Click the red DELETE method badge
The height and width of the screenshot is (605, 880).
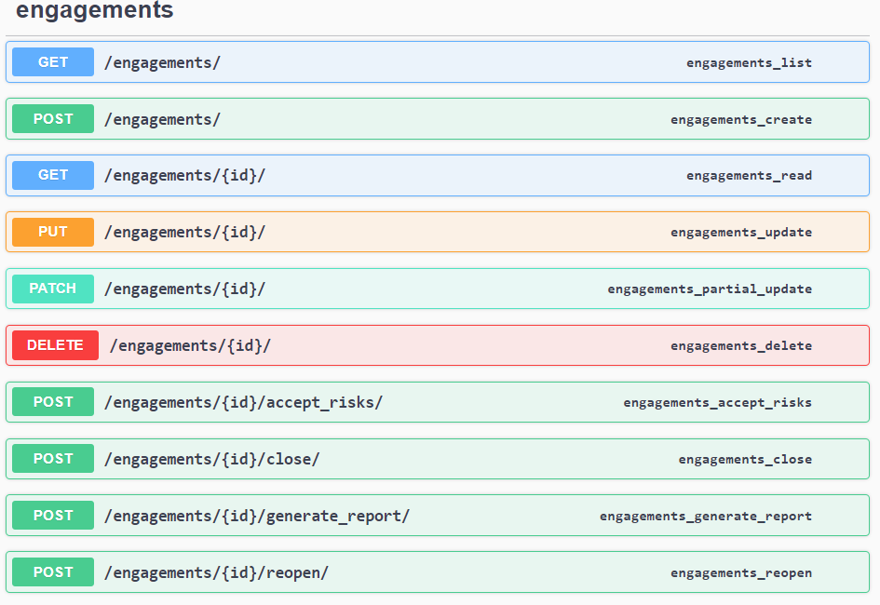(x=55, y=345)
